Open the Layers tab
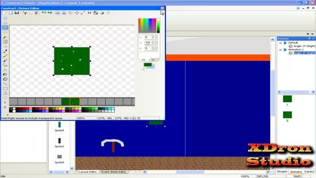 (310, 172)
